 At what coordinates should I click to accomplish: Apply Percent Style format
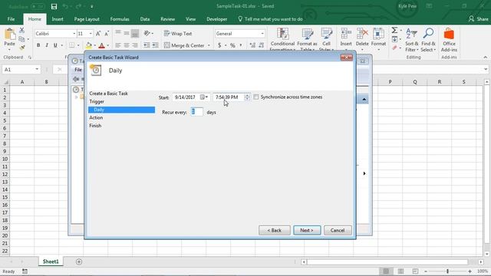232,45
